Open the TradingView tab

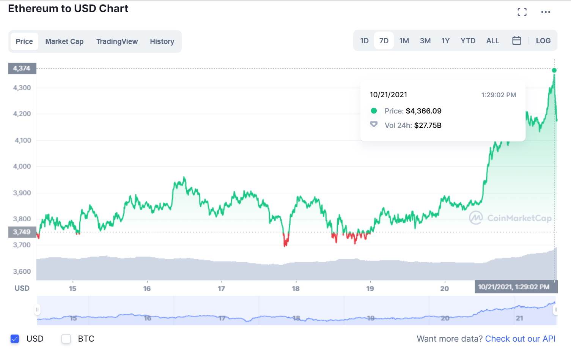pos(117,41)
